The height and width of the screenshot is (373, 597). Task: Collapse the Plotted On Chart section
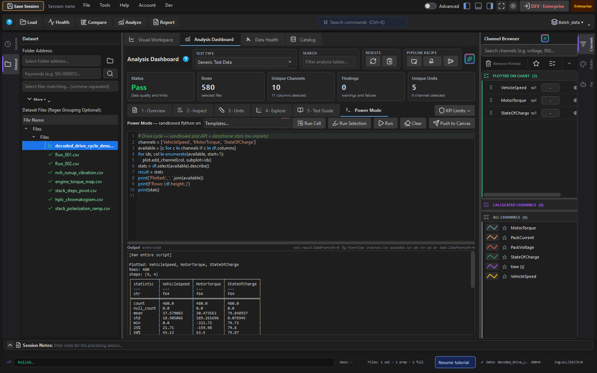coord(486,76)
